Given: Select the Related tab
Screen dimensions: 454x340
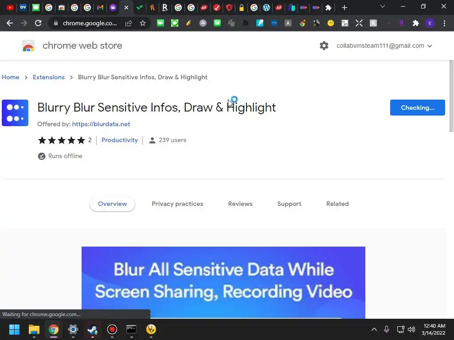Looking at the screenshot, I should [x=337, y=204].
